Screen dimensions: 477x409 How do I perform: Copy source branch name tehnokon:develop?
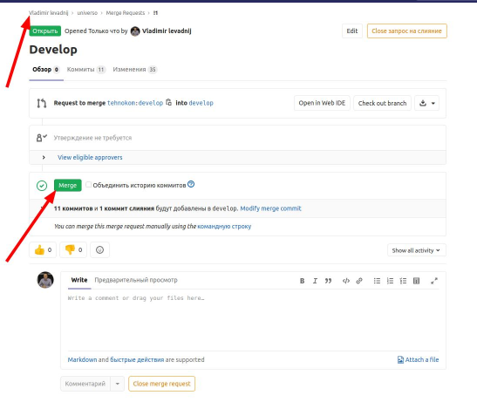coord(169,103)
